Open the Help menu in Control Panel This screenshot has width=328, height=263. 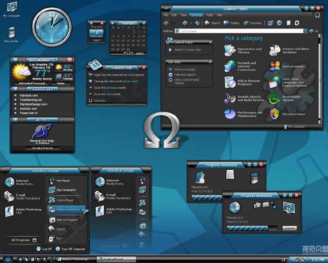[219, 15]
